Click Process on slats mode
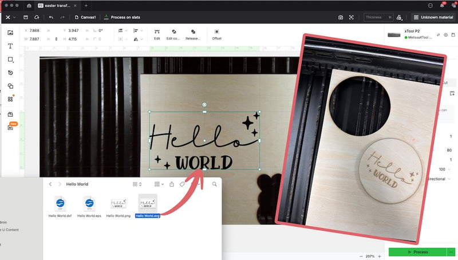This screenshot has width=458, height=260. (x=122, y=17)
